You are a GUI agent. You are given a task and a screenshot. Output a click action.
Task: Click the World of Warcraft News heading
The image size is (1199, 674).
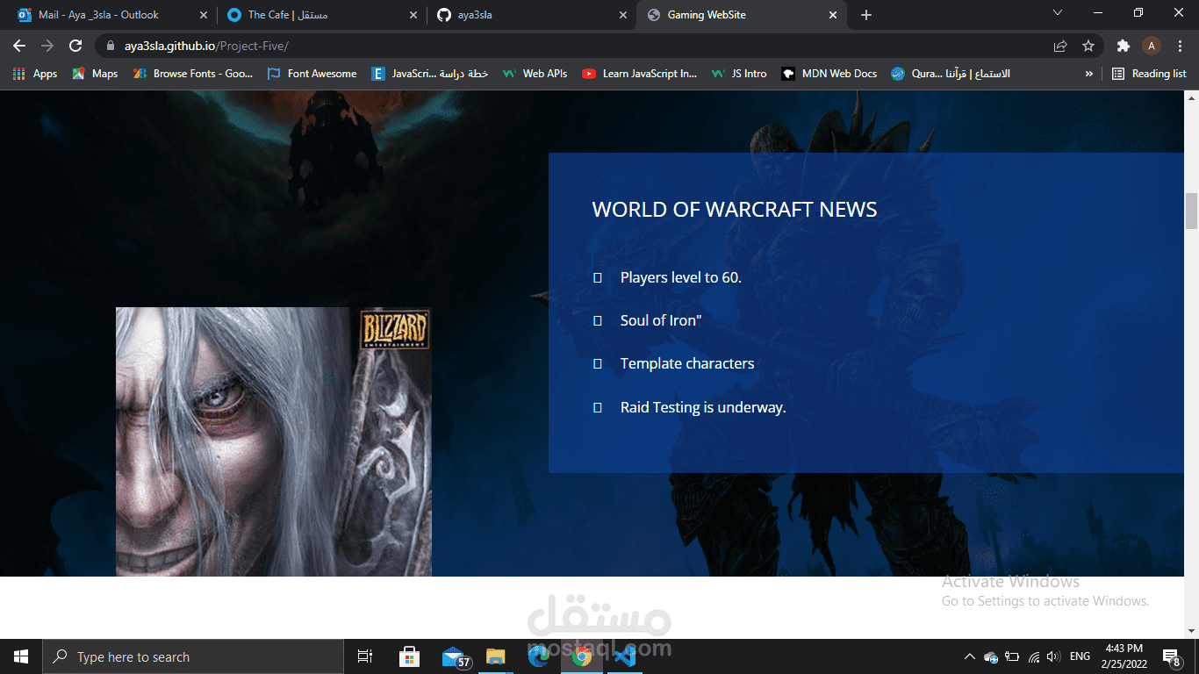point(735,210)
